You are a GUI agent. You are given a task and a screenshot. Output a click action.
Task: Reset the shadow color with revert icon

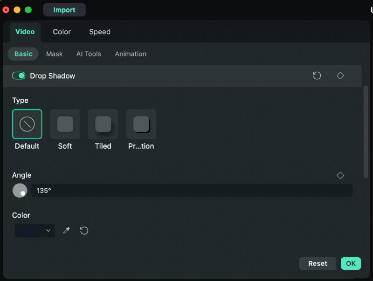click(84, 230)
